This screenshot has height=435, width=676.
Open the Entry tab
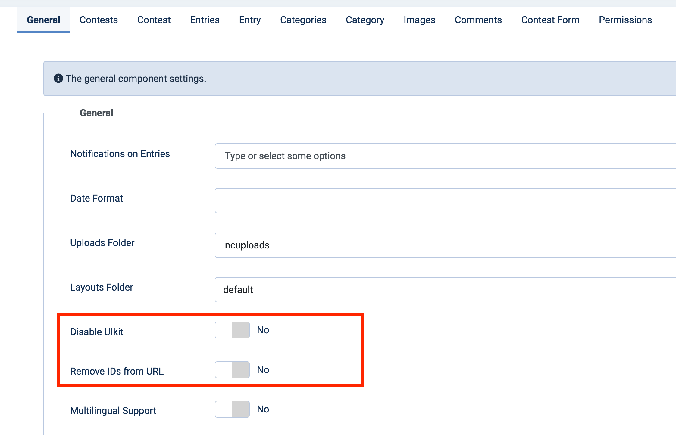[x=250, y=19]
